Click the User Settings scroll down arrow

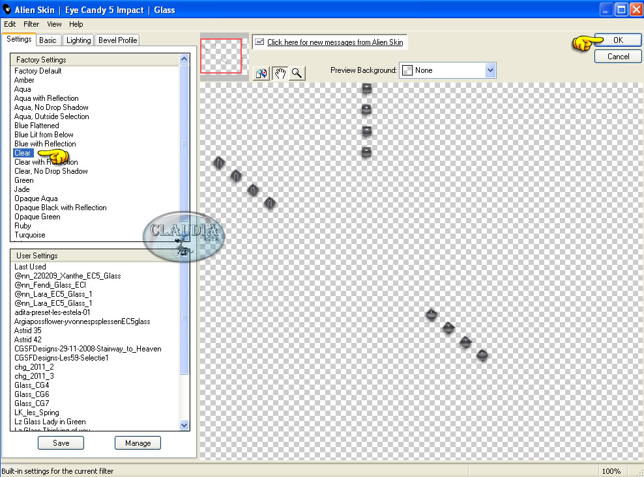coord(184,426)
